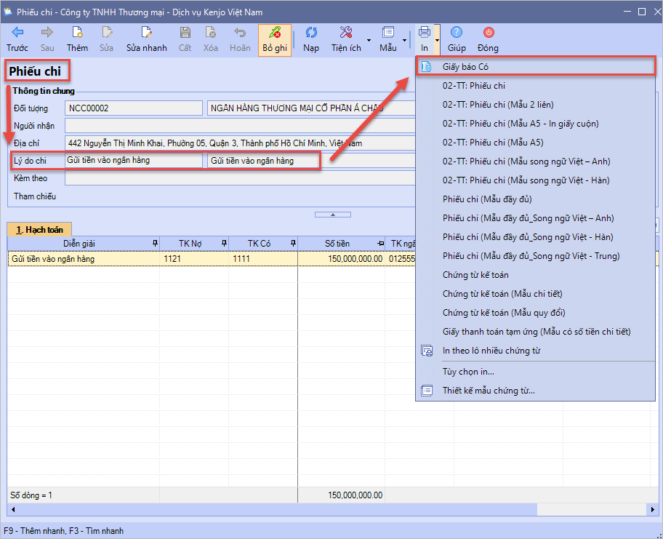Switch to the Hạch toán tab
This screenshot has width=663, height=539.
pyautogui.click(x=39, y=229)
